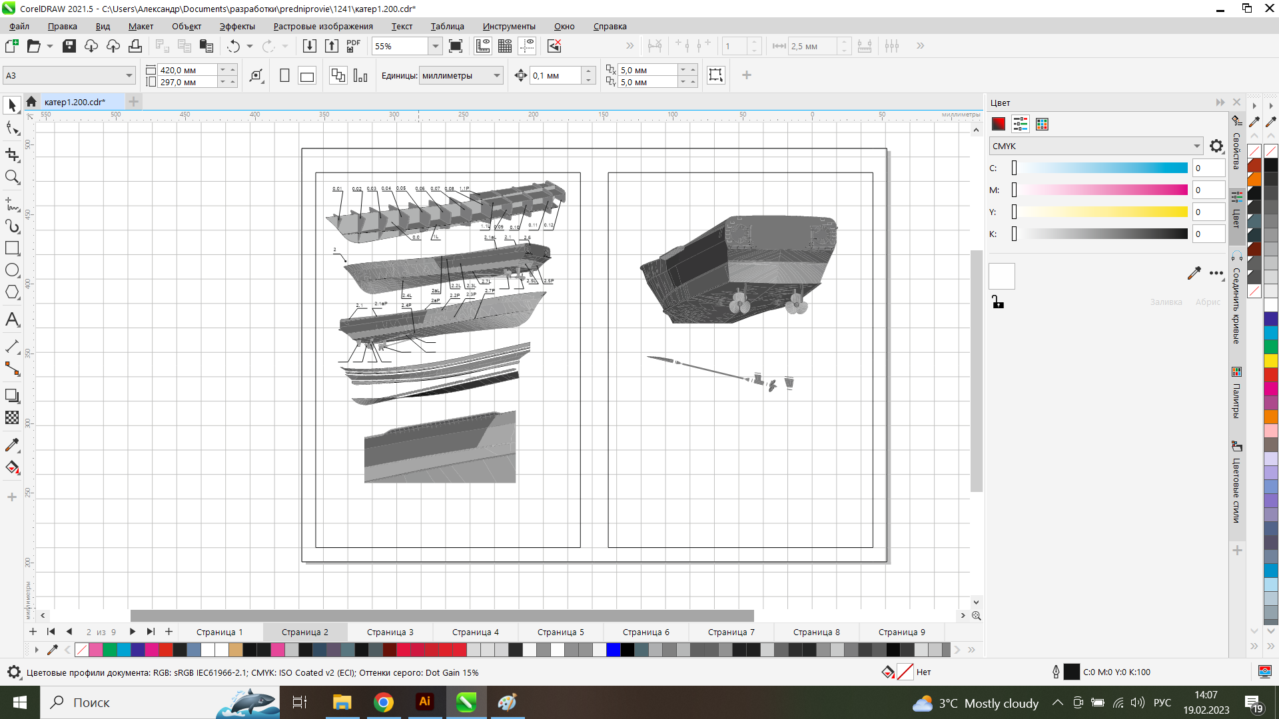Image resolution: width=1279 pixels, height=719 pixels.
Task: Add a new page with plus button
Action: click(169, 632)
